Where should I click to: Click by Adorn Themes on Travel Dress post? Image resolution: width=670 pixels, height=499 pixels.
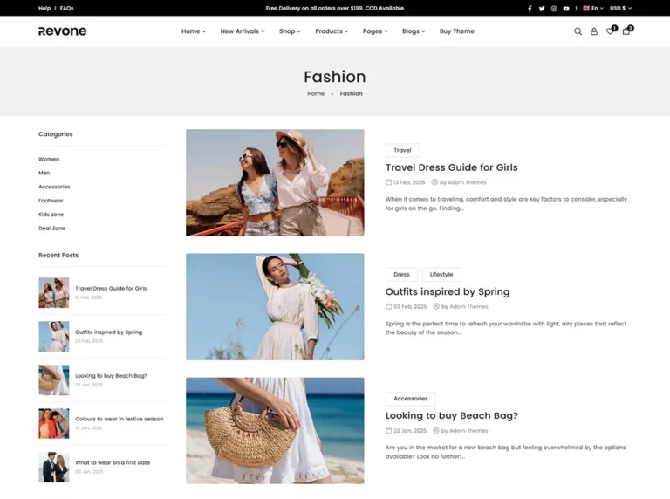[459, 182]
